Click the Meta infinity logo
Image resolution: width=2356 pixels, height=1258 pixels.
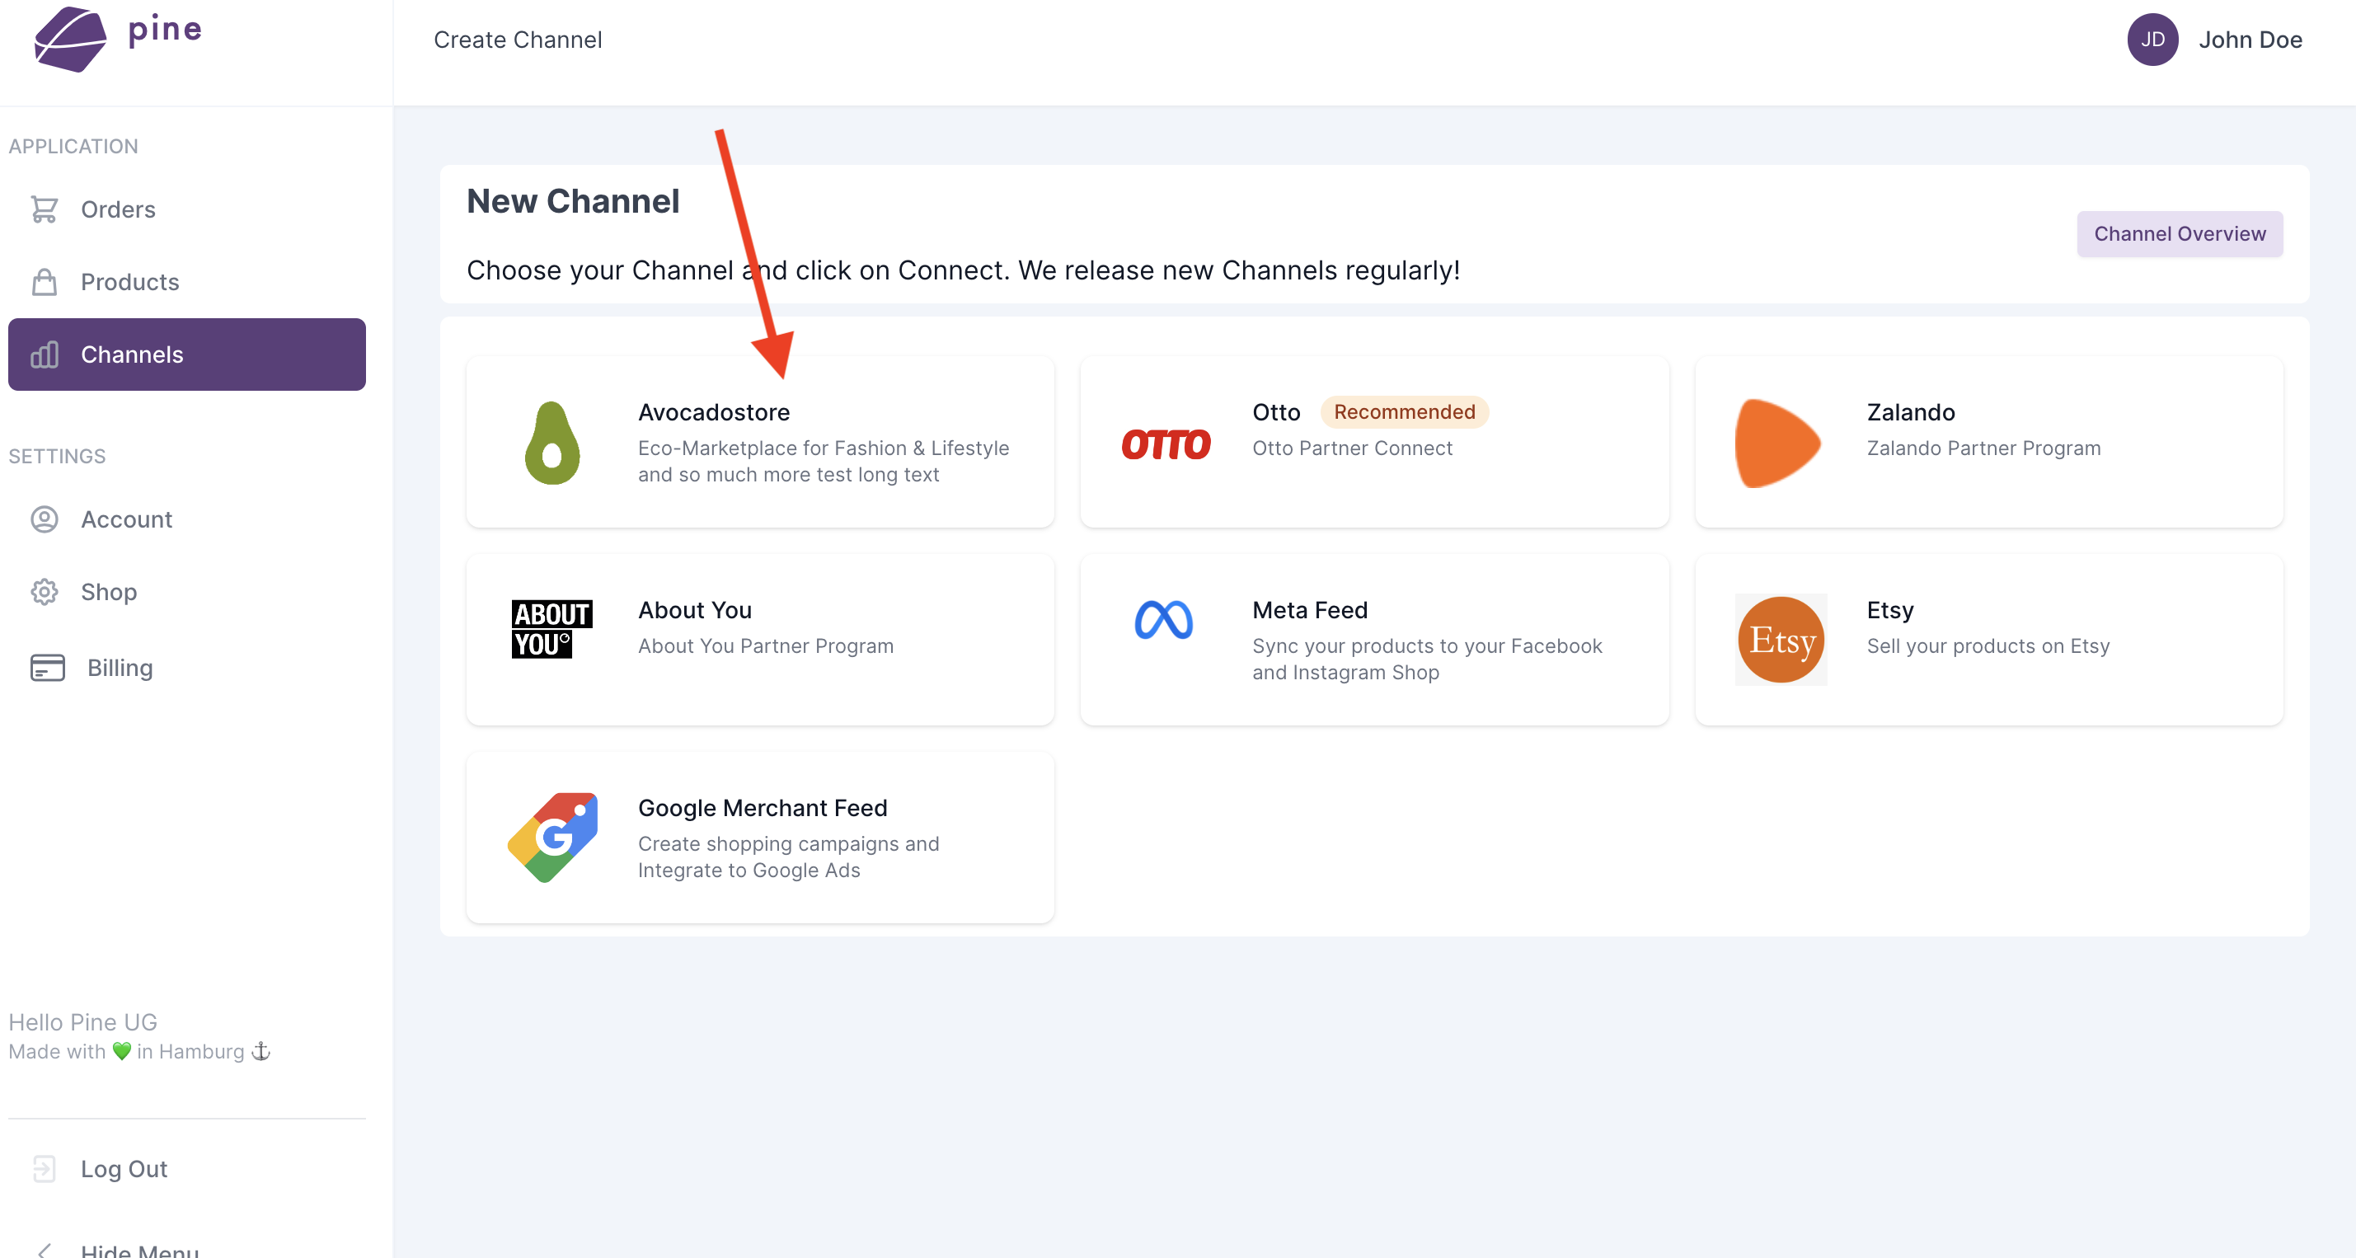coord(1163,620)
